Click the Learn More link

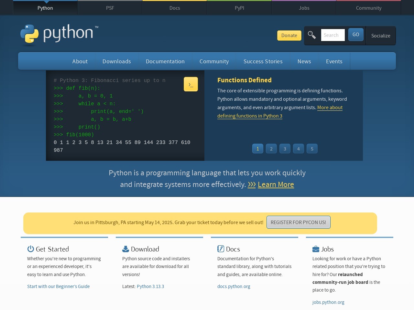276,184
